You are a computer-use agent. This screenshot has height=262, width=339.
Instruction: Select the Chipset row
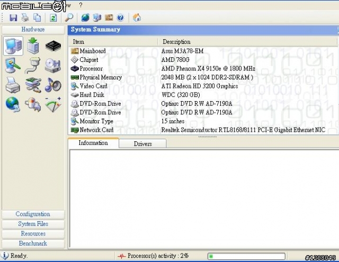pos(203,60)
